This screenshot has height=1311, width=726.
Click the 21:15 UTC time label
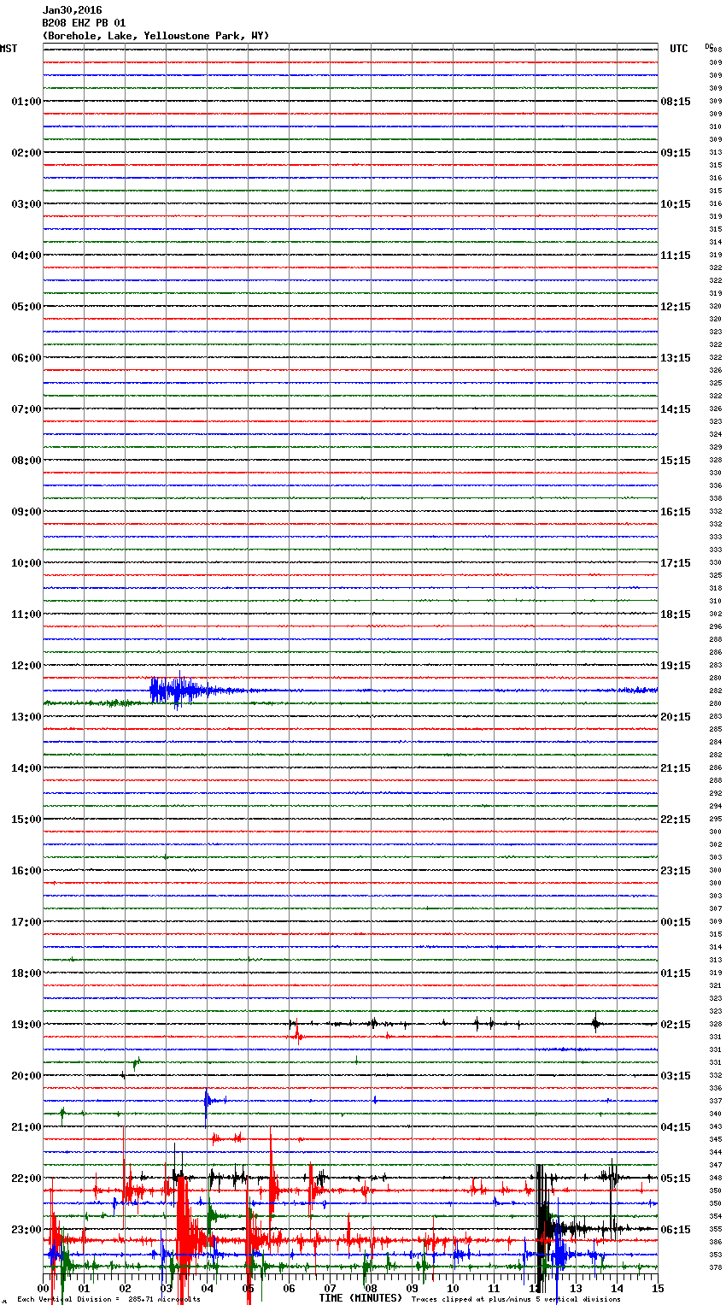point(676,768)
